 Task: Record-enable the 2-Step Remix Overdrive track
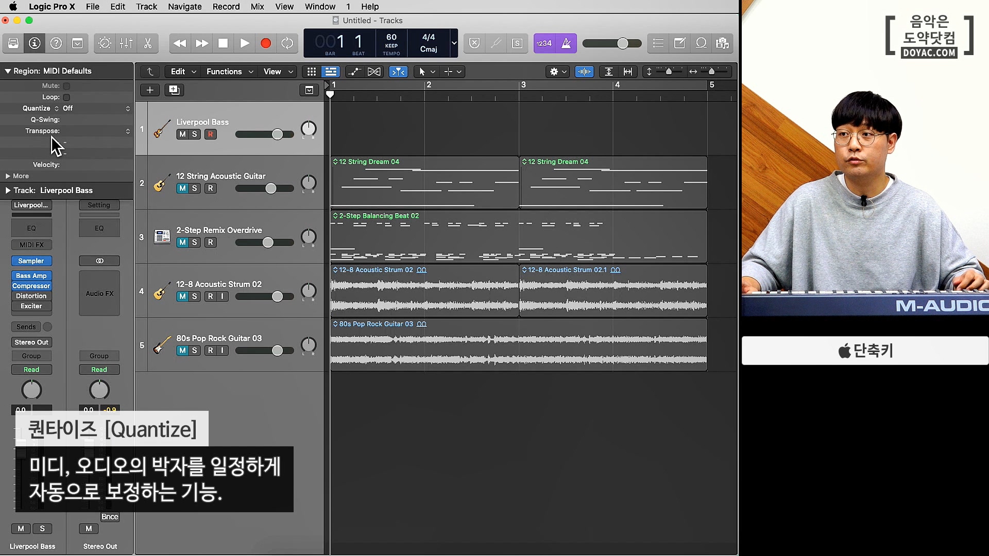coord(210,242)
